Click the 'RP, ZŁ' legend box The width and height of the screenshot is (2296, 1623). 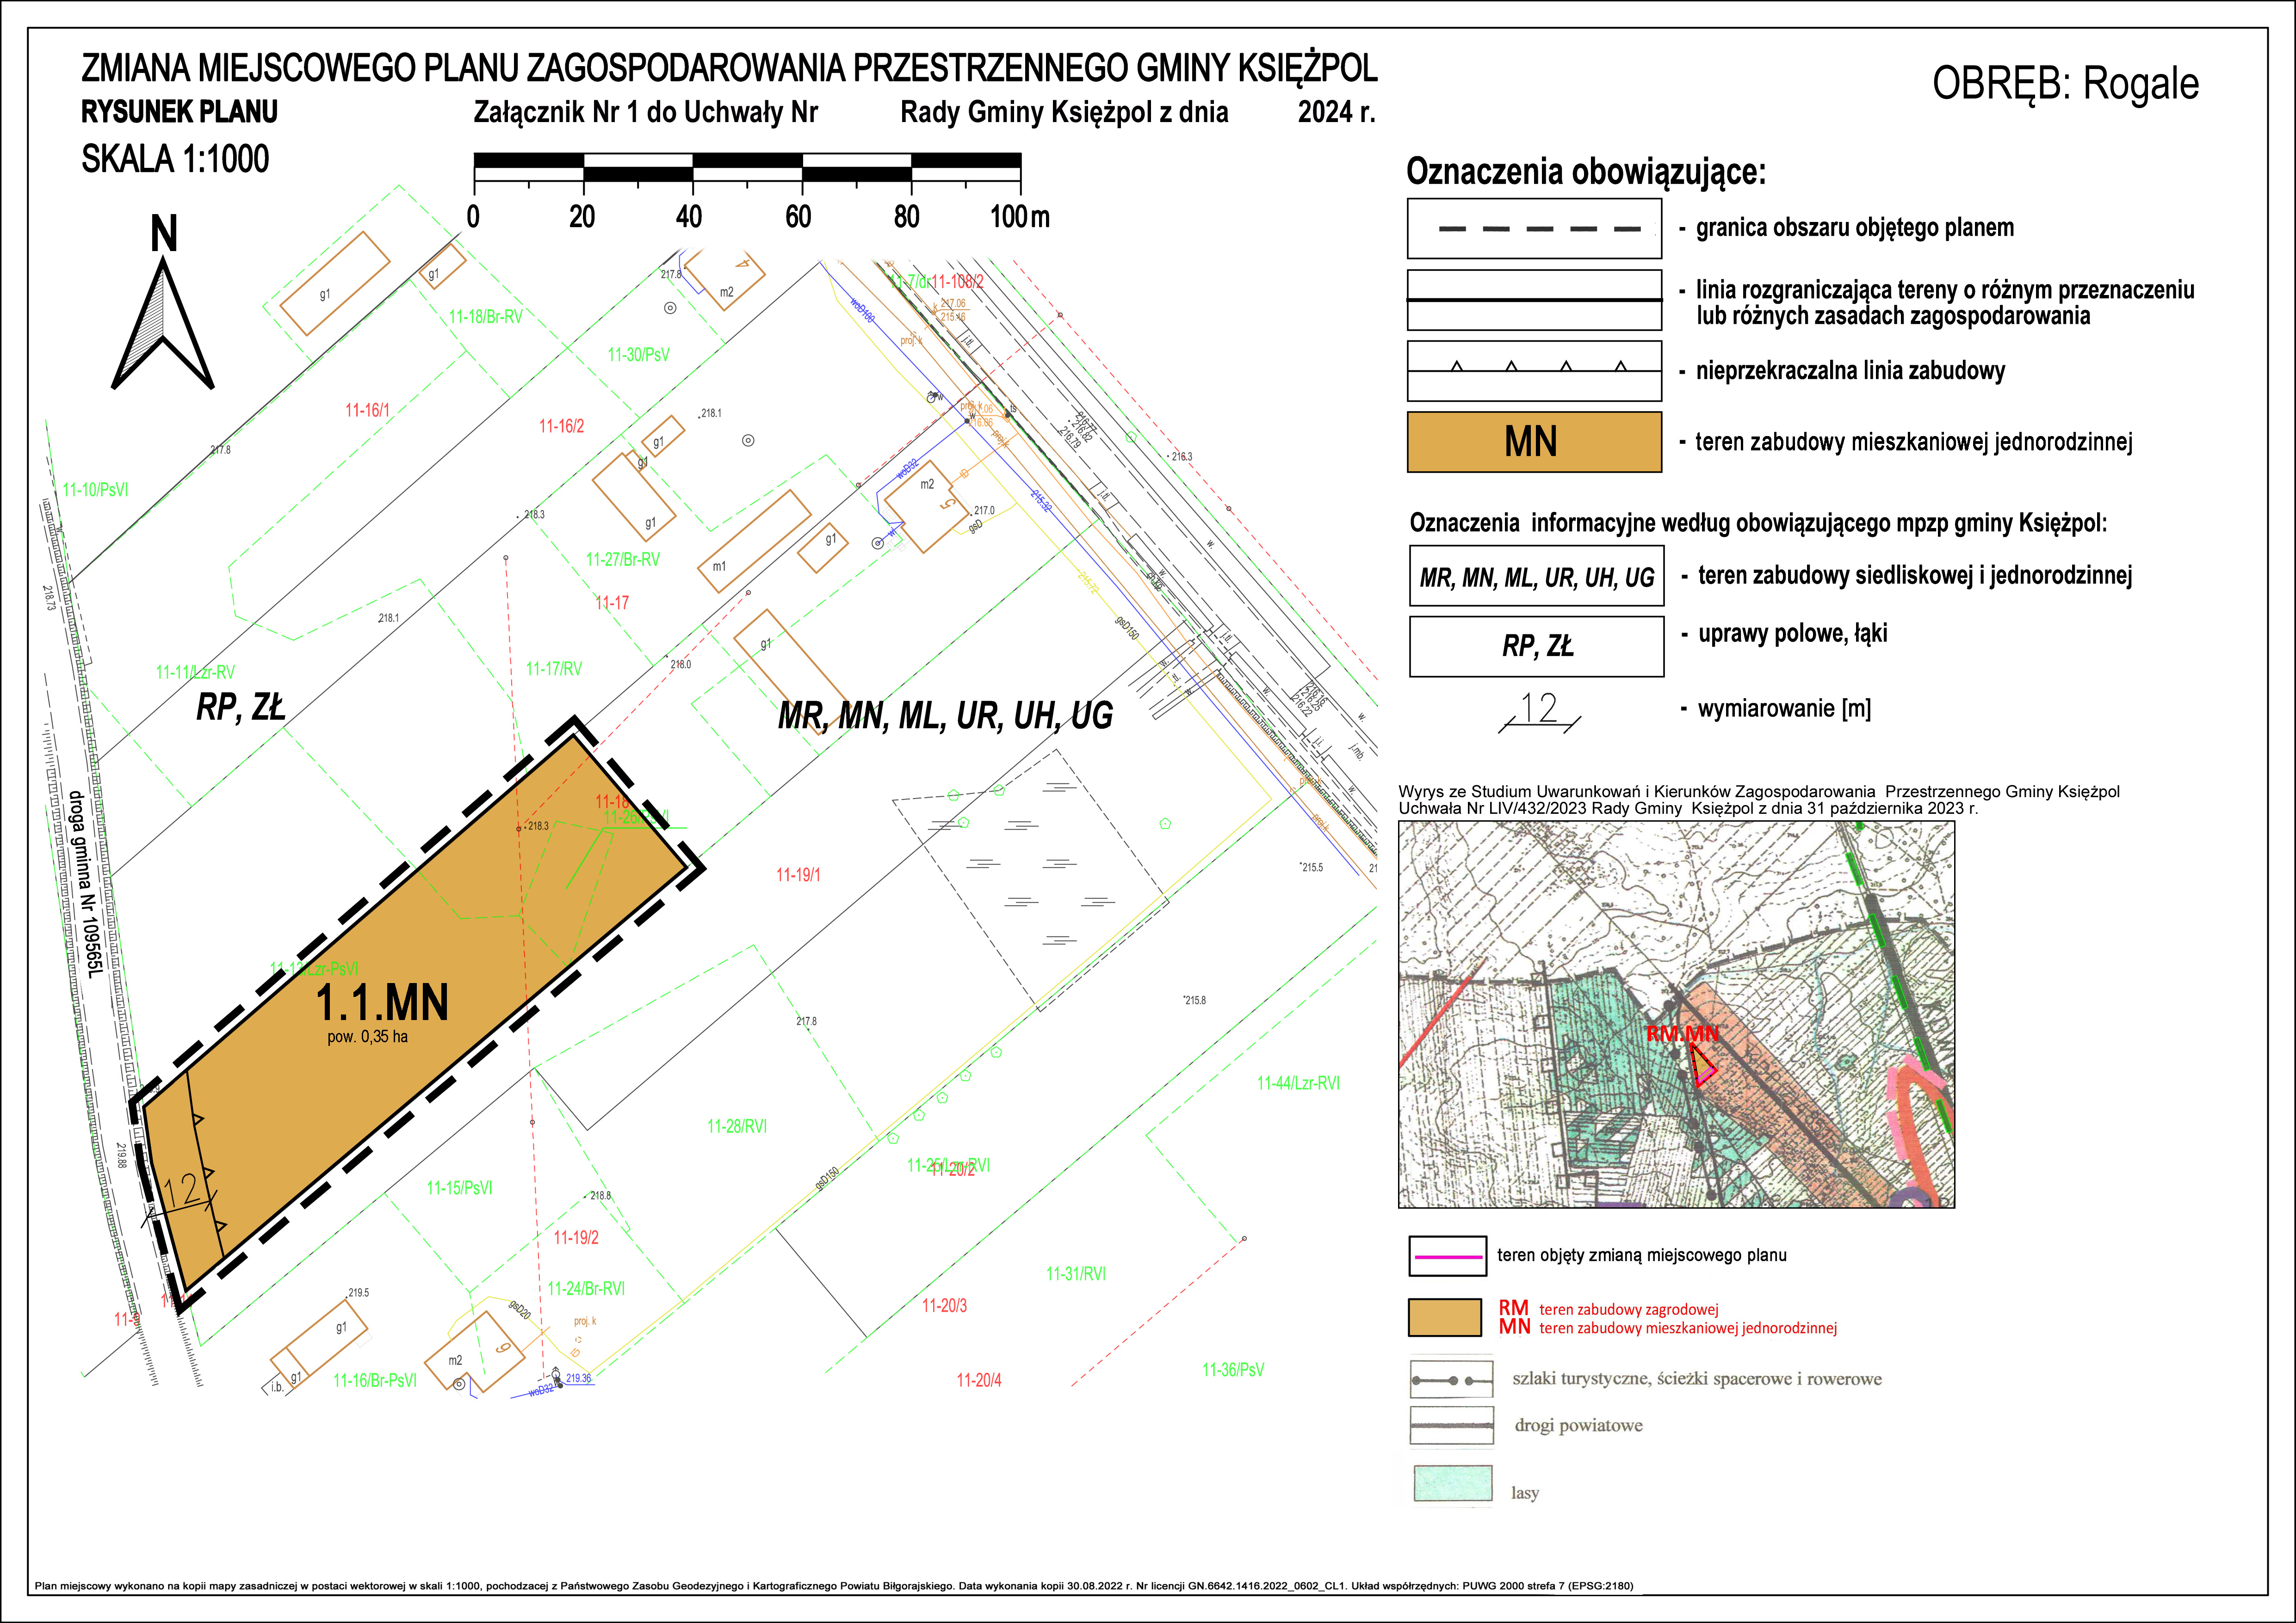(1536, 646)
